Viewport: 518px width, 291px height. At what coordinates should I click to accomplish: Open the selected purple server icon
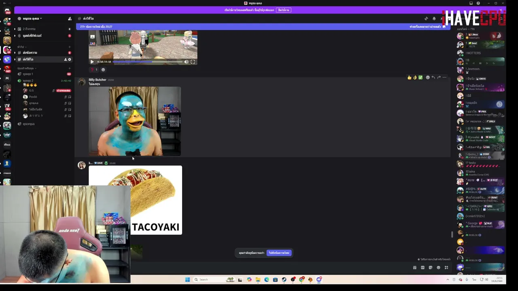tap(7, 59)
